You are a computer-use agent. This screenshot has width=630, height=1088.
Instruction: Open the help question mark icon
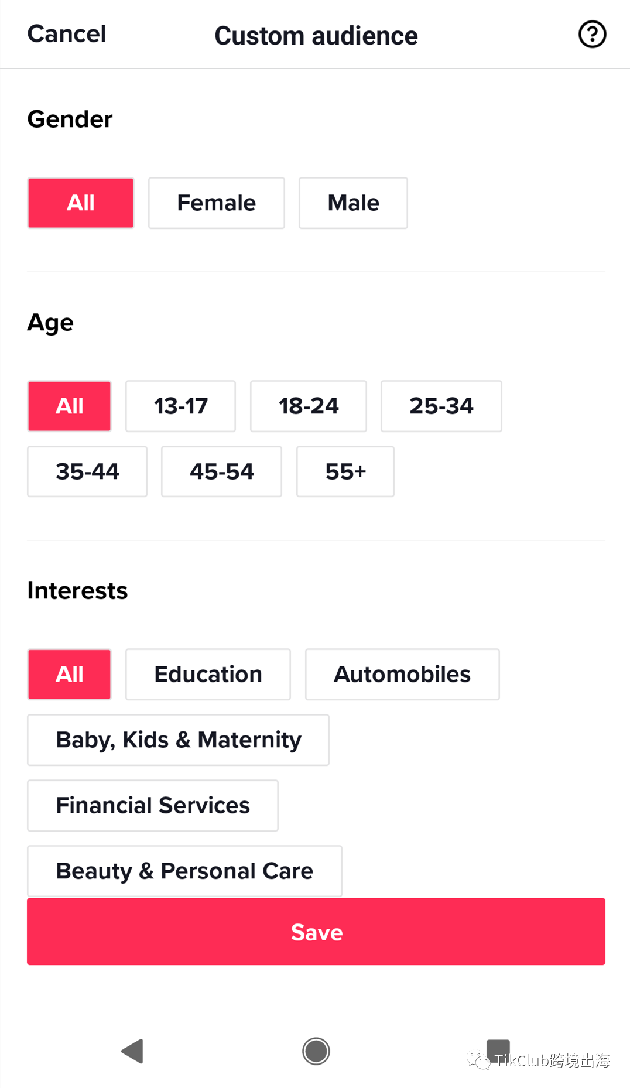(592, 35)
